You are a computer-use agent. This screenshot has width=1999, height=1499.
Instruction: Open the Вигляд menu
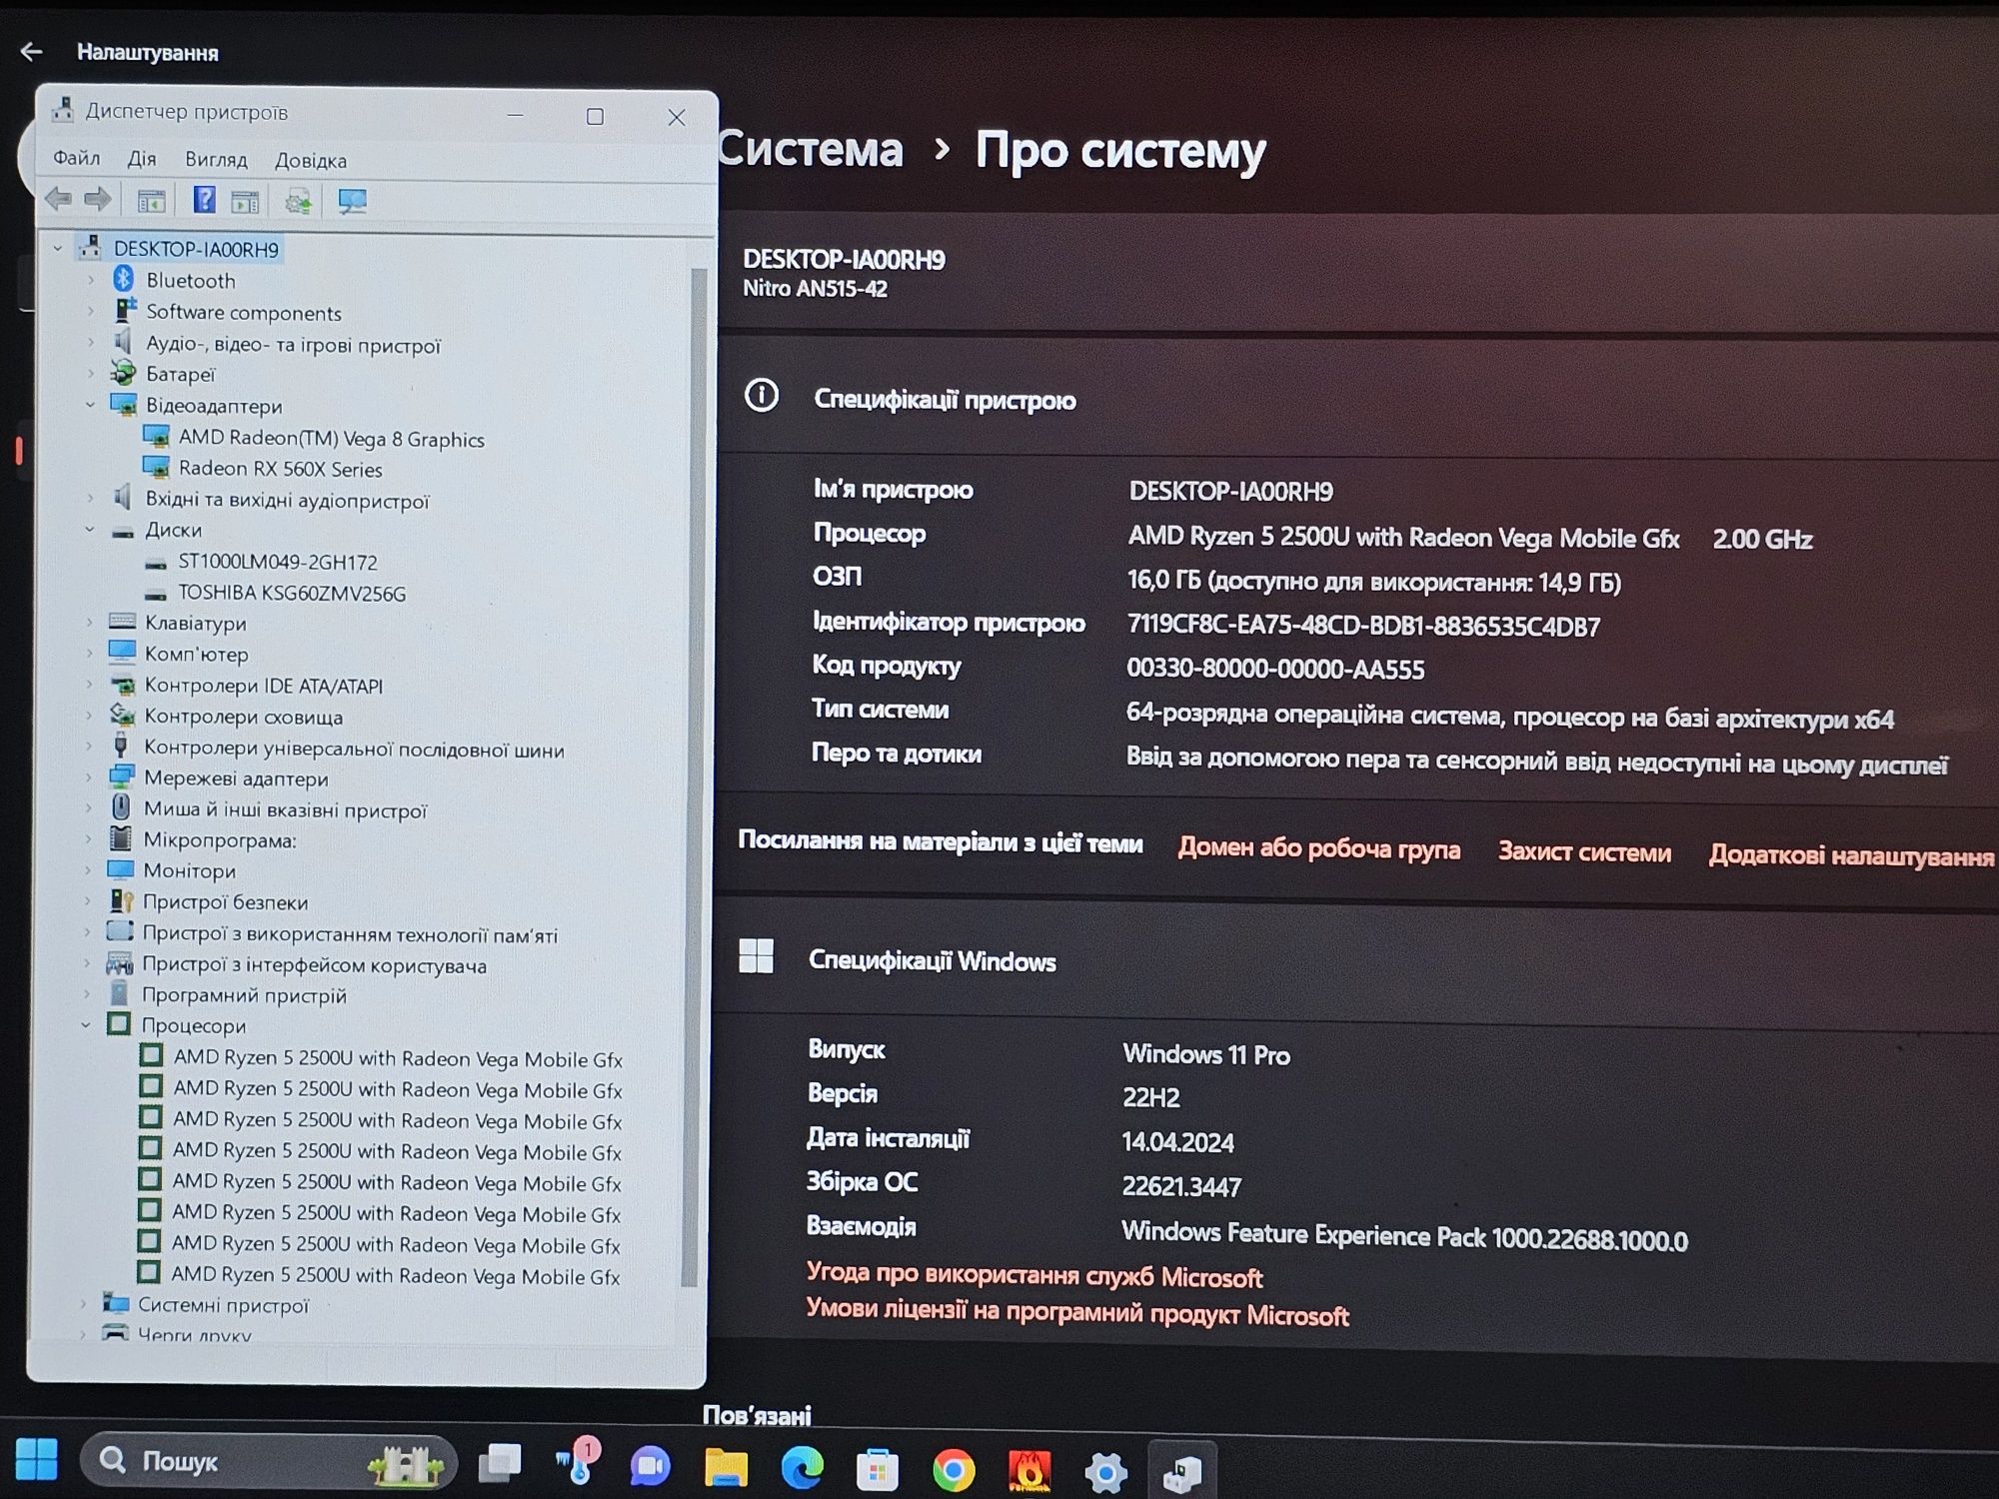point(216,160)
